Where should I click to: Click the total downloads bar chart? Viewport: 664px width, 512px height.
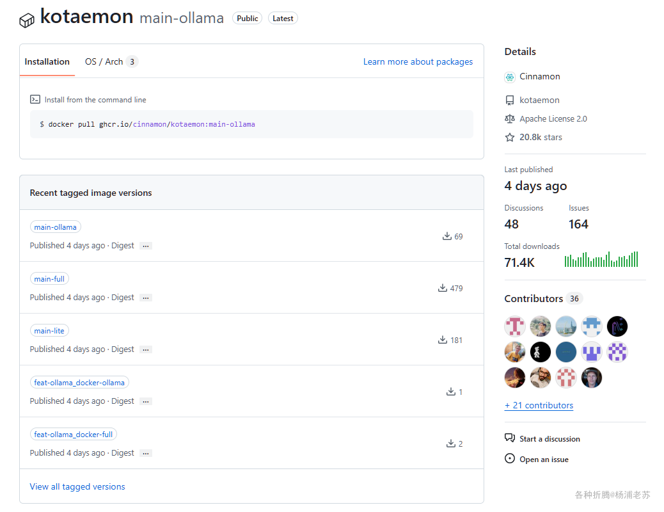click(601, 259)
